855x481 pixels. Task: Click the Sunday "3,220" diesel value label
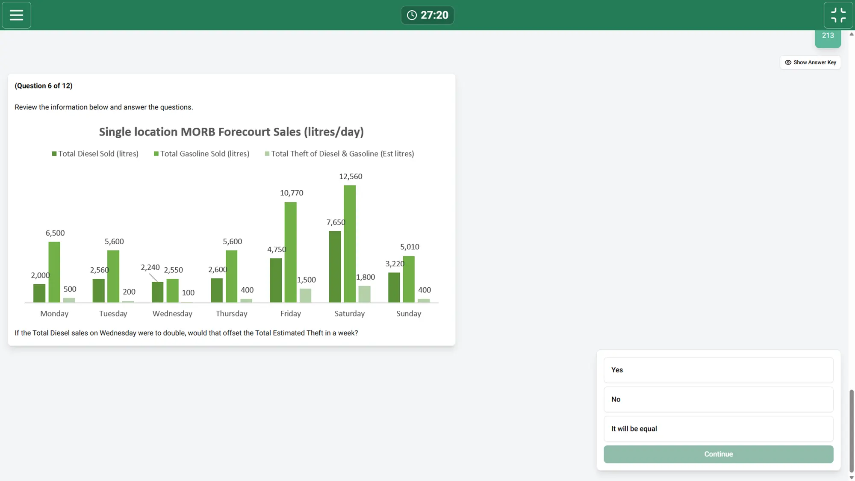tap(395, 264)
